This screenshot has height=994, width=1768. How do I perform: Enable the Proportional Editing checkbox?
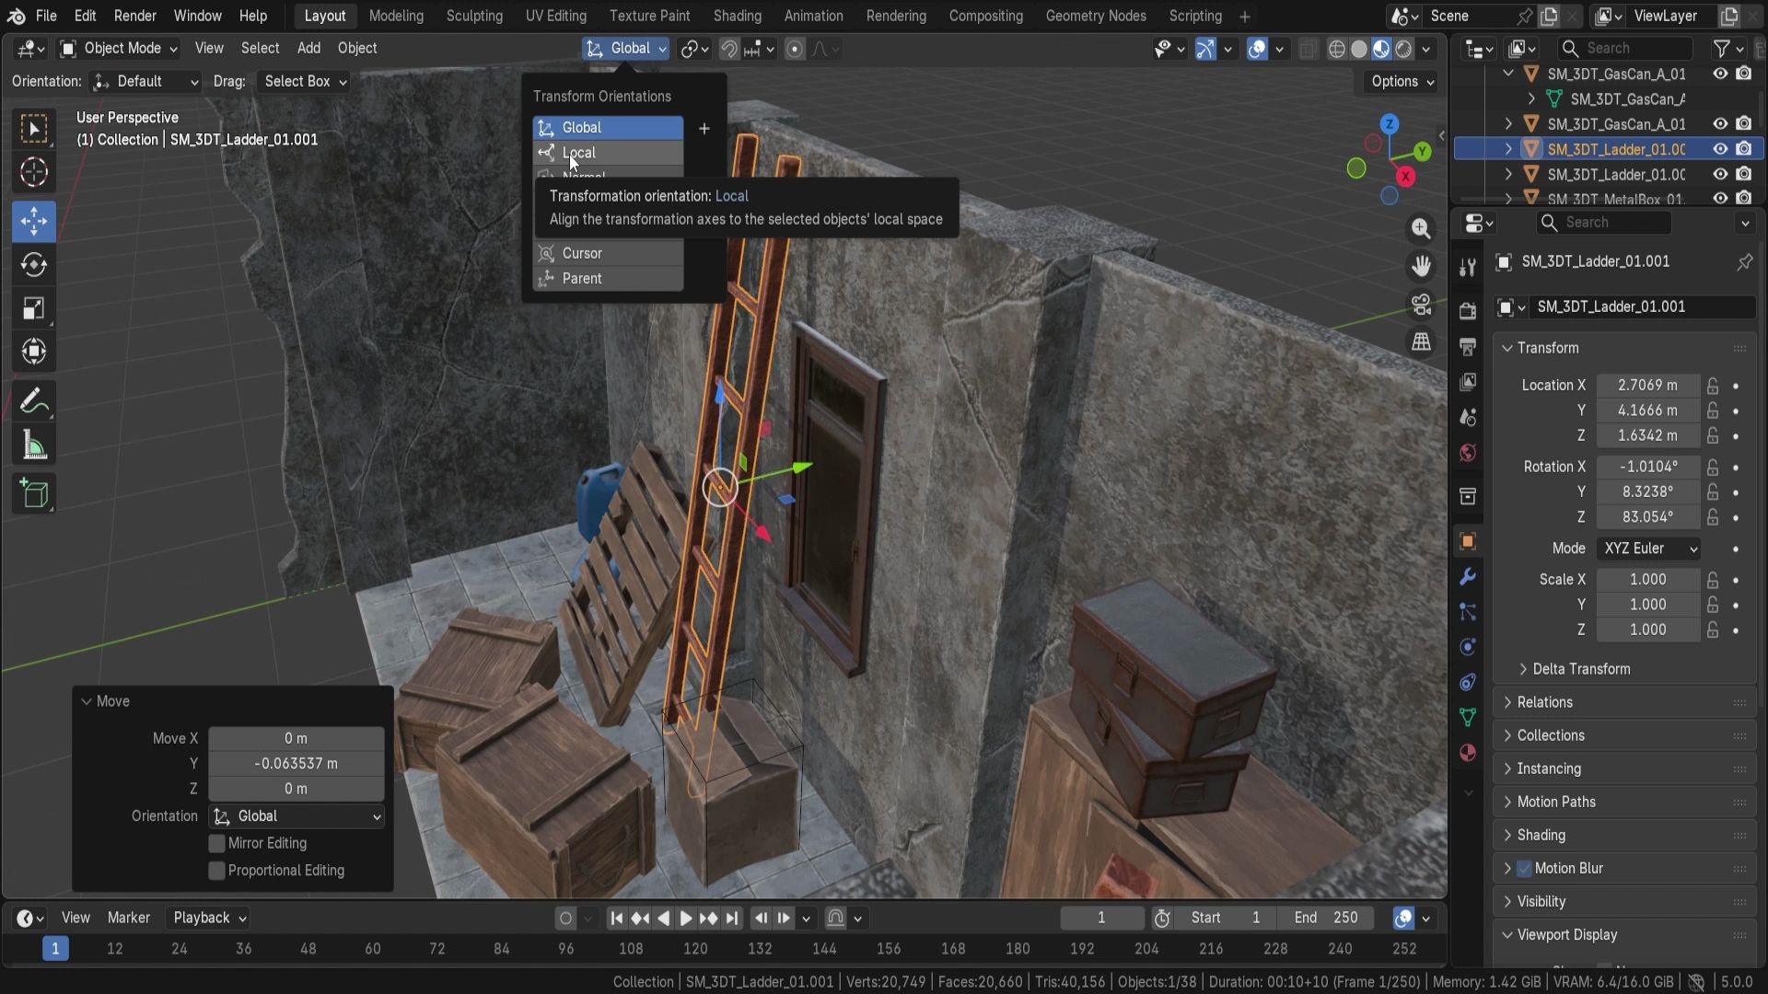(x=217, y=871)
